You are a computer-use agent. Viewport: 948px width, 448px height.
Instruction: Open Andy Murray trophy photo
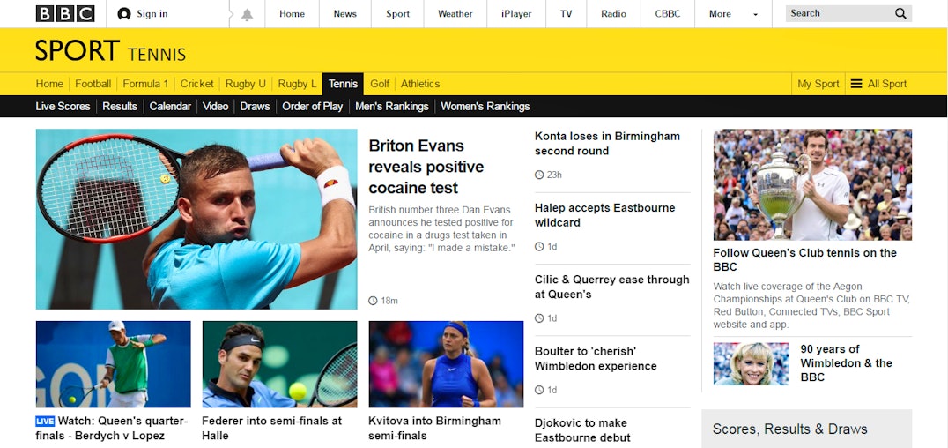click(812, 184)
